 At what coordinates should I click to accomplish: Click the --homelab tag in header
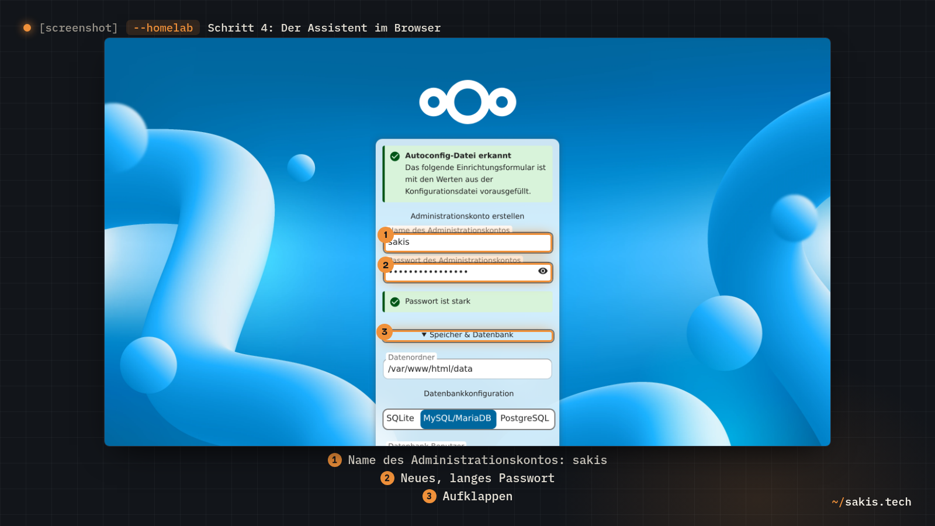click(x=163, y=28)
